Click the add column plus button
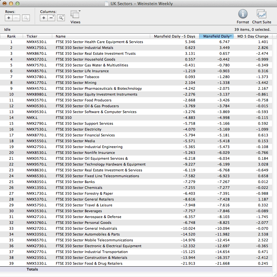Screen dimensions: 277x277 point(44,18)
